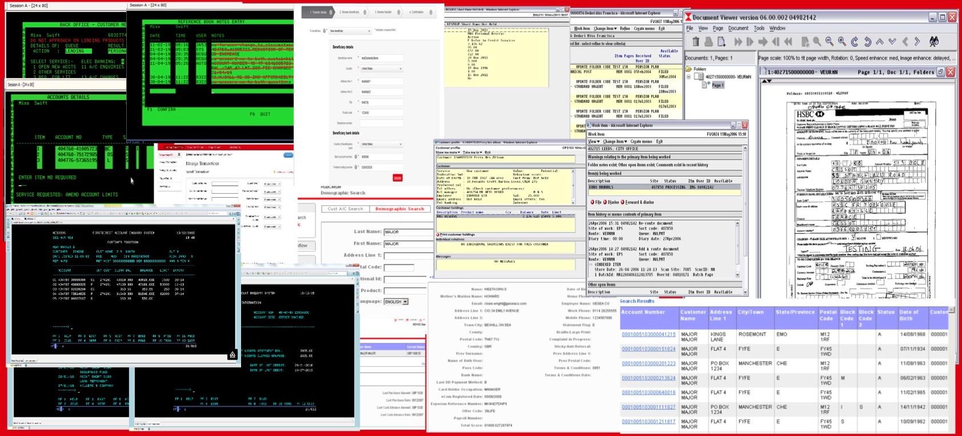Switch to the Cust A/C Search tab

(345, 209)
